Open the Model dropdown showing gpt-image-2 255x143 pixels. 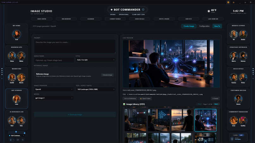pos(54,98)
